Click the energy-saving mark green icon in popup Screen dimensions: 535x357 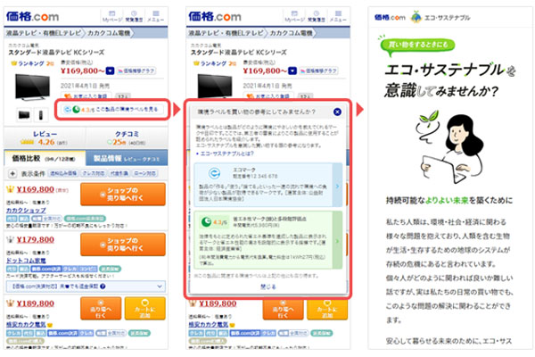pos(206,222)
